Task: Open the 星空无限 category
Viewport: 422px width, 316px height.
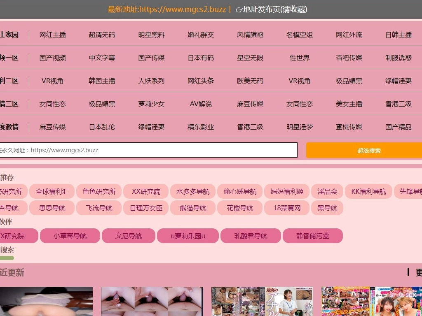Action: point(250,58)
